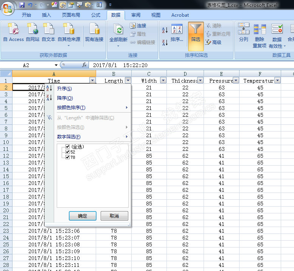Open Temperature column filter dropdown

tap(277, 81)
